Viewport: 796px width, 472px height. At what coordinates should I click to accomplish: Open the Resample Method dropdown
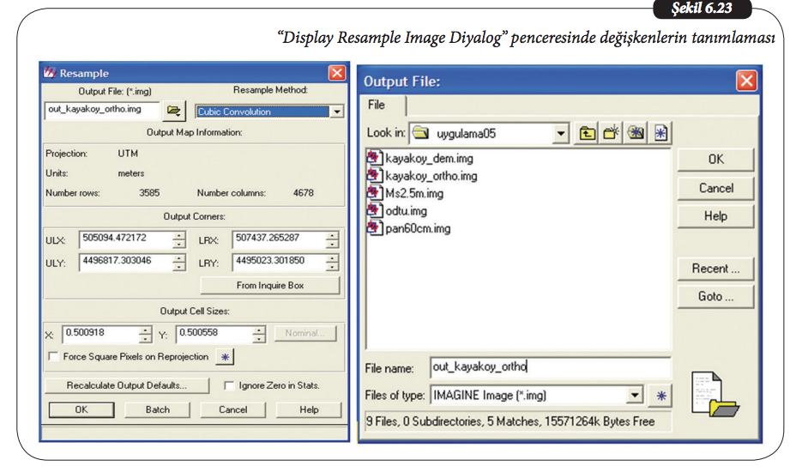pyautogui.click(x=337, y=112)
